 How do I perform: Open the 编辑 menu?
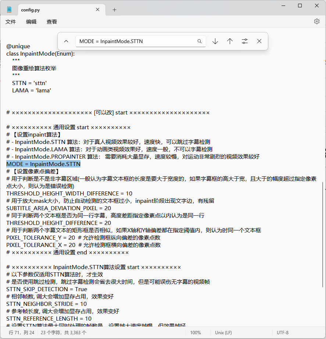tap(31, 22)
